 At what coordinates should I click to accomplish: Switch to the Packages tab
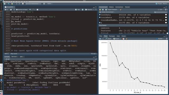coord(112,36)
